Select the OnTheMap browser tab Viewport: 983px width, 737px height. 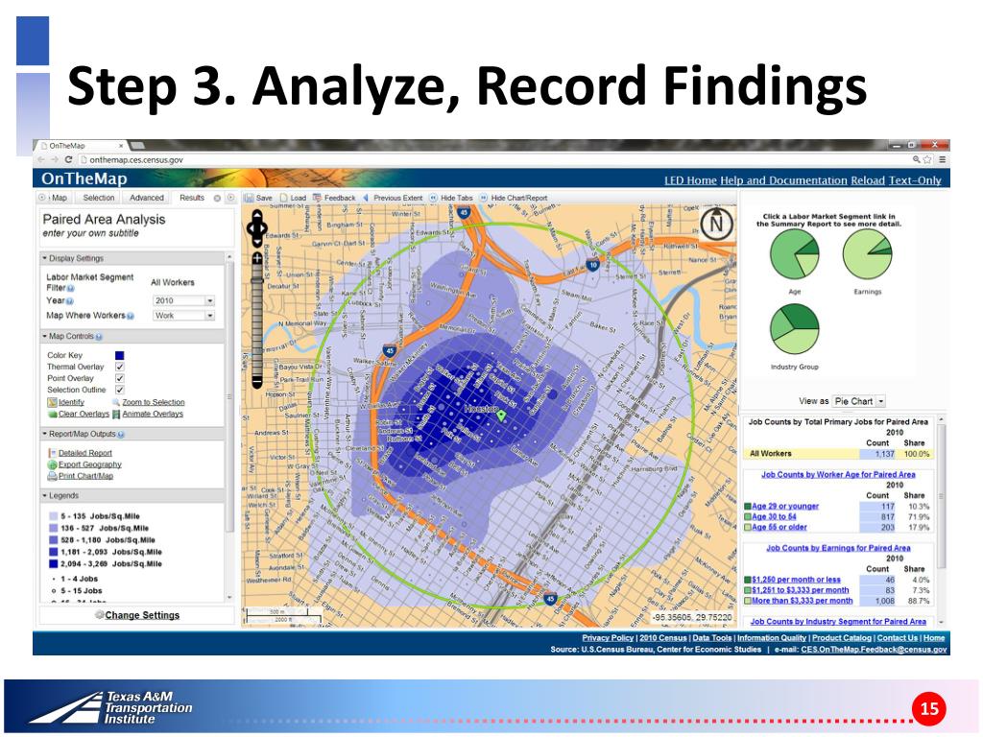click(82, 146)
